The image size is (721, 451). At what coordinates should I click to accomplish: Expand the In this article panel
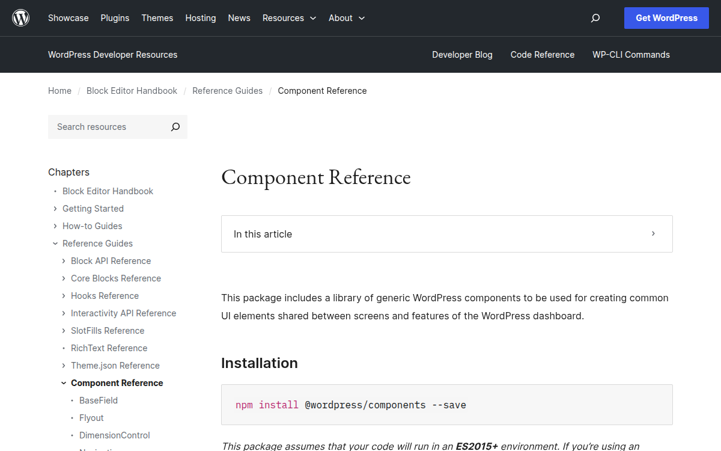(x=447, y=234)
